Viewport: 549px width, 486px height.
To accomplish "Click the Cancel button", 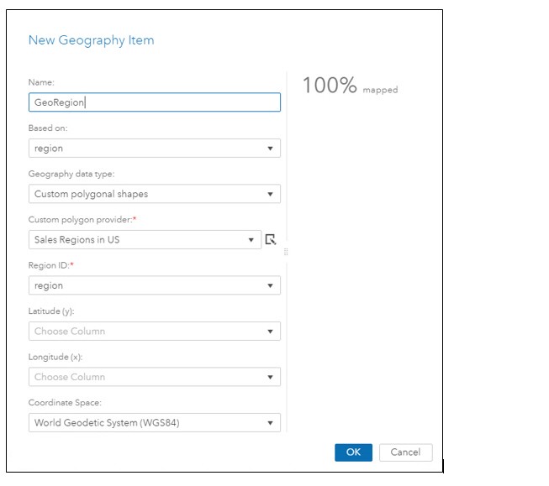I will (x=405, y=452).
